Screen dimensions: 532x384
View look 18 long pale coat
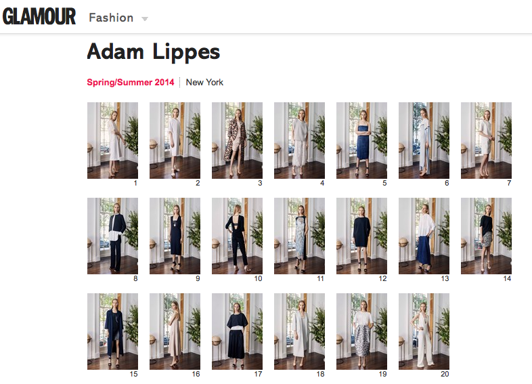(x=300, y=331)
